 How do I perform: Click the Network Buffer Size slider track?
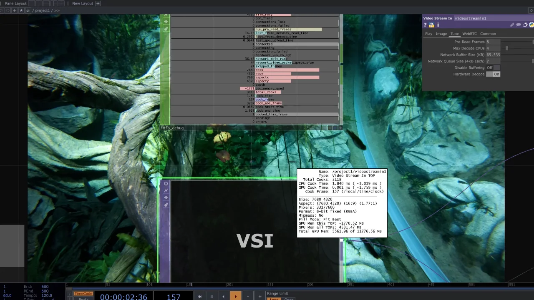[x=517, y=55]
